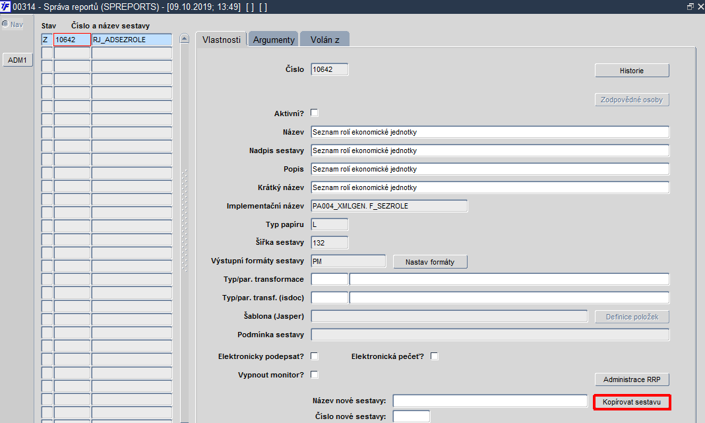This screenshot has width=705, height=423.
Task: Click the Nastav formáty button
Action: pos(430,262)
